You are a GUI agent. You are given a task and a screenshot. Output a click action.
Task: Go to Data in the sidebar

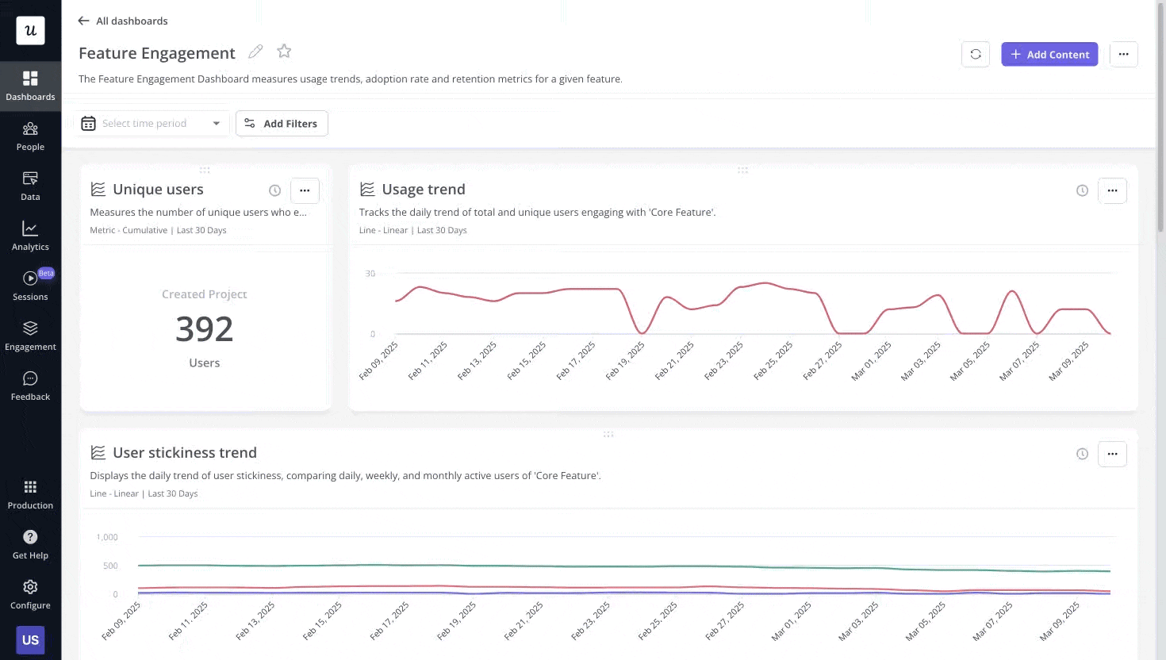[x=30, y=186]
